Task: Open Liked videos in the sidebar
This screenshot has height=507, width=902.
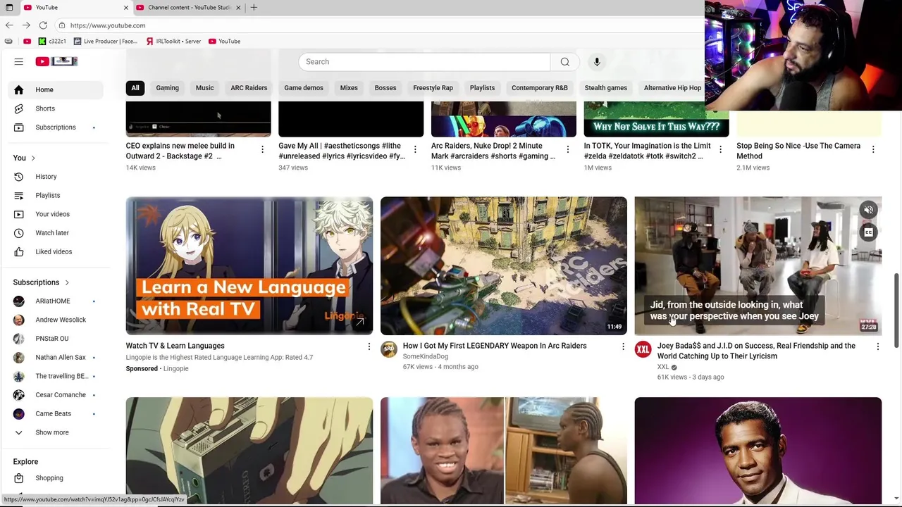Action: [x=56, y=251]
